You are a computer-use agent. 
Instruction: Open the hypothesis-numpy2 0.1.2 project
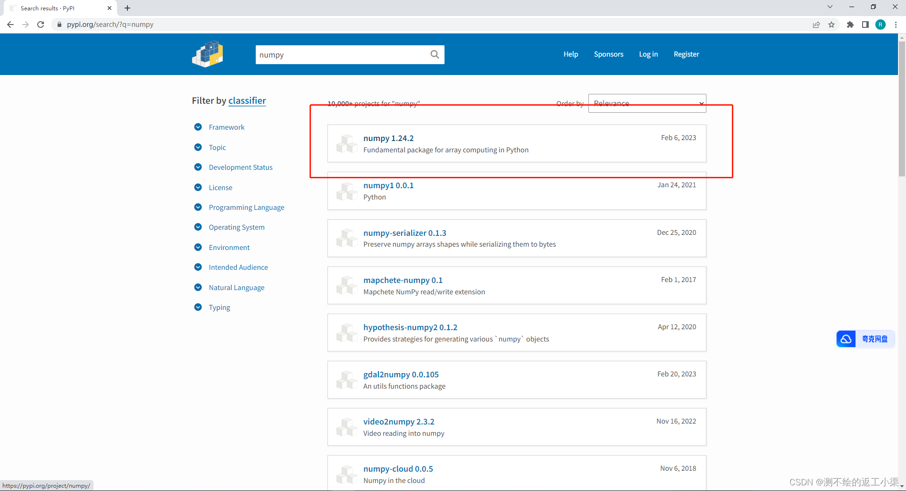coord(411,327)
